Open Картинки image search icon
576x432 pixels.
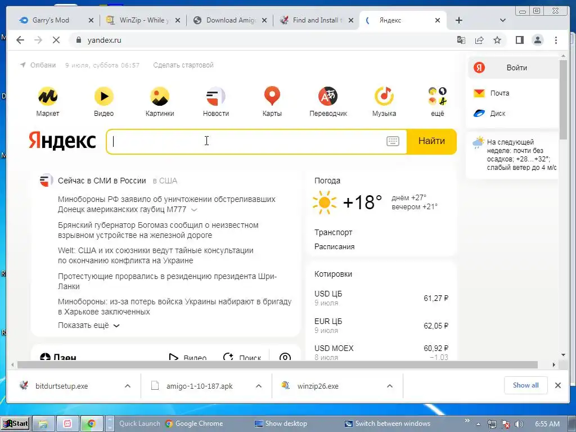160,97
